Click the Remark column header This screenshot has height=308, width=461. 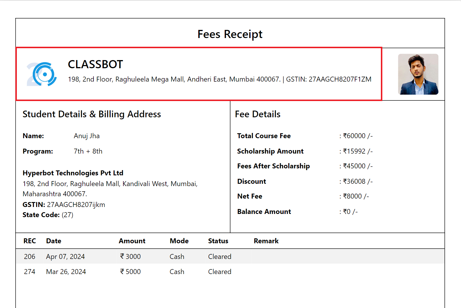[x=266, y=241]
